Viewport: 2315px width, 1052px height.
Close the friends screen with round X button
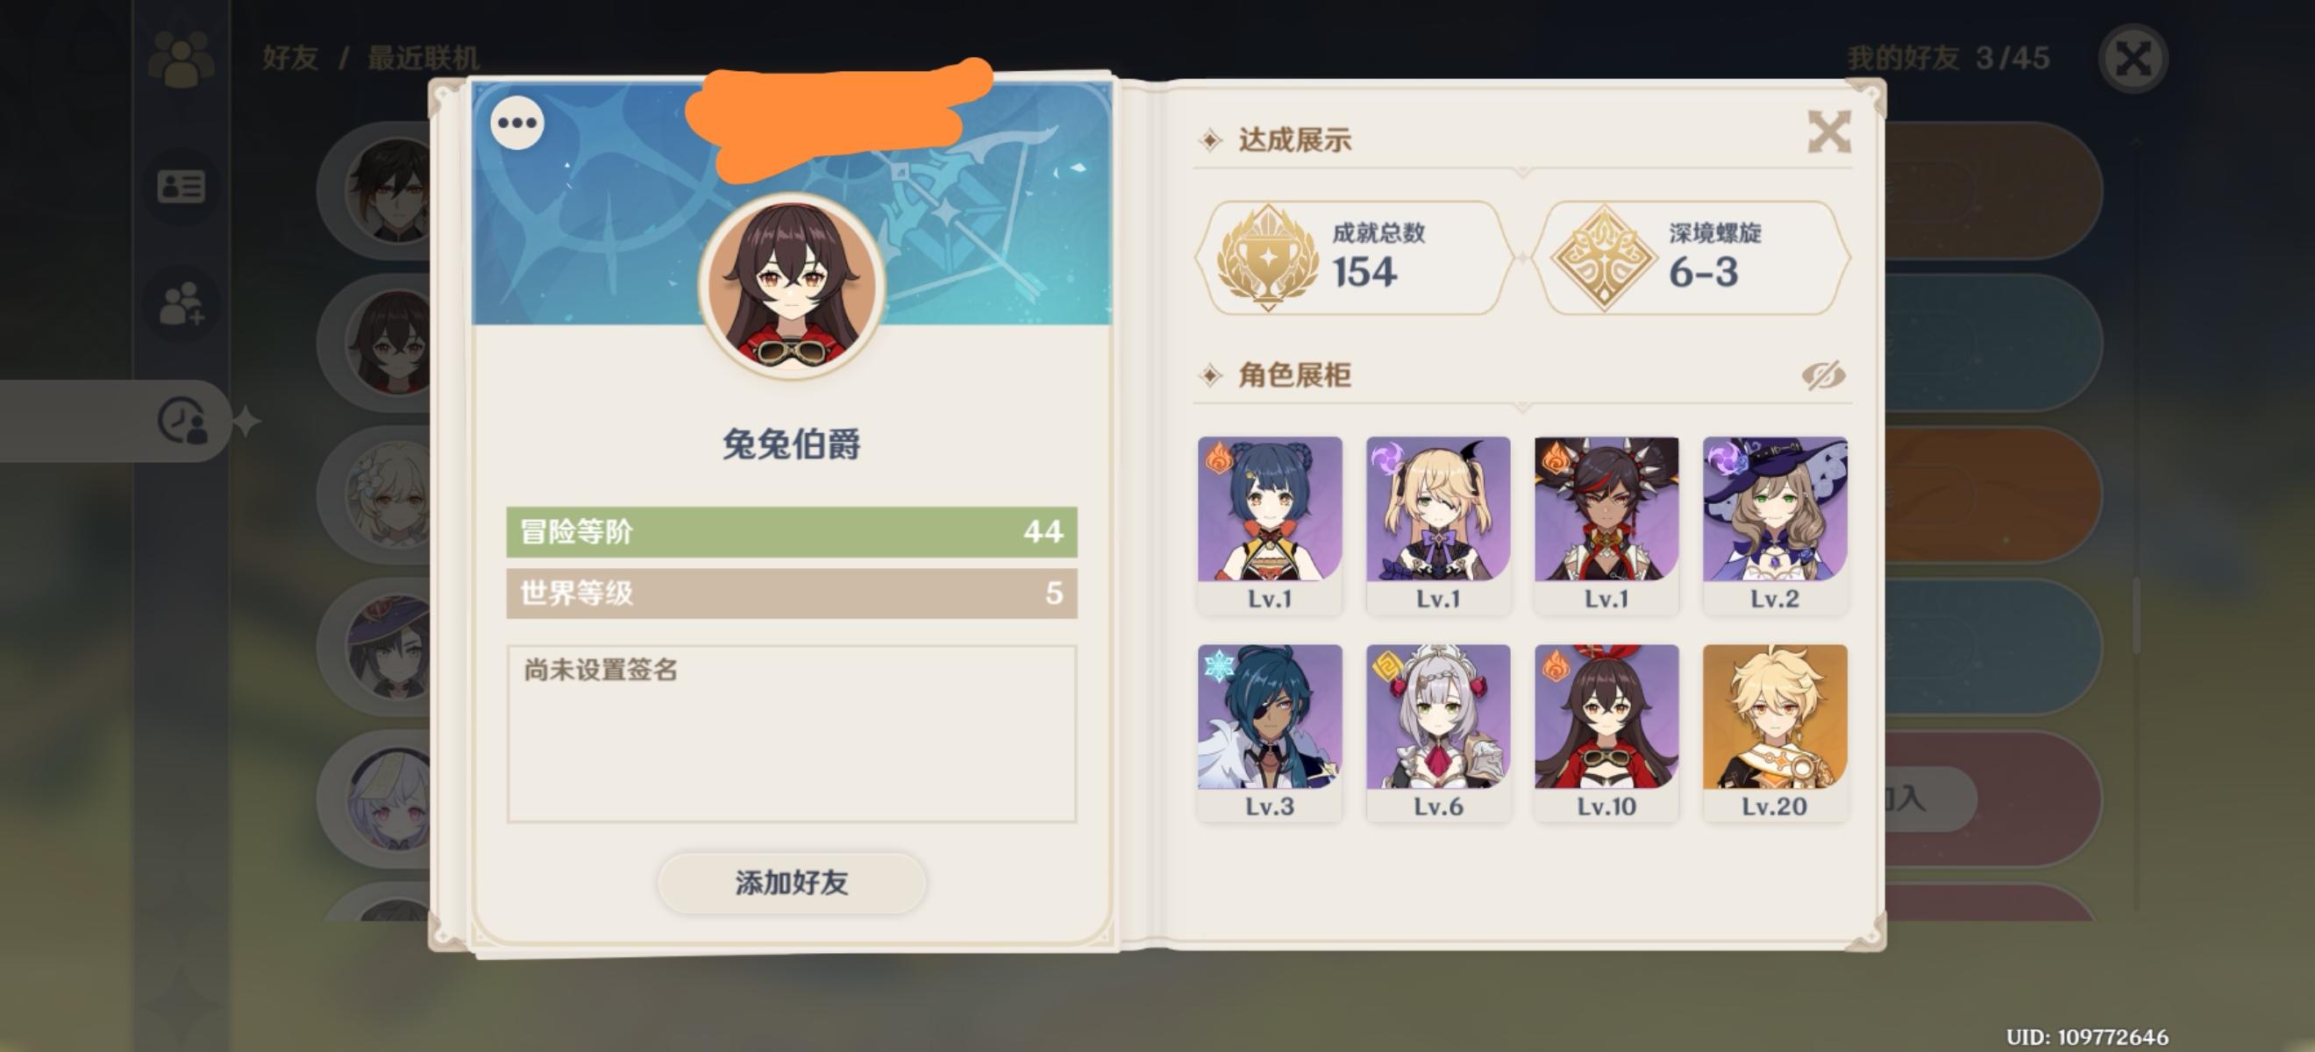tap(2133, 60)
